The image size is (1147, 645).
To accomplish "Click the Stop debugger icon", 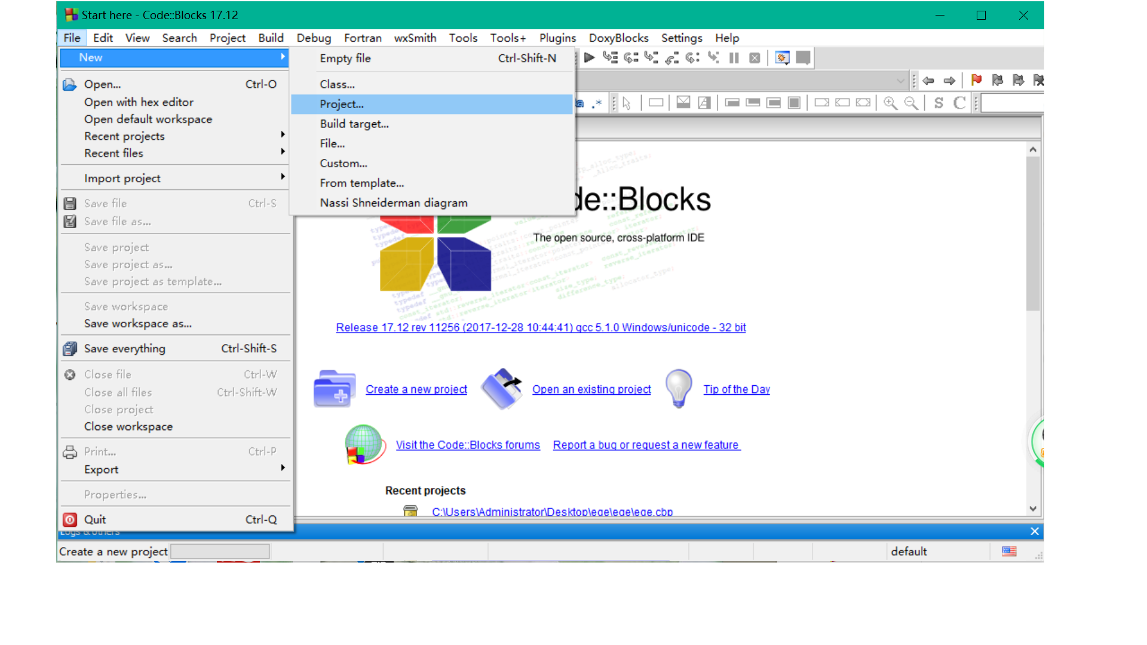I will [755, 58].
